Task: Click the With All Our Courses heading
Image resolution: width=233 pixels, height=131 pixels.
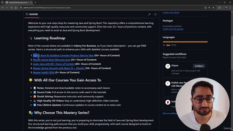Action: point(68,80)
